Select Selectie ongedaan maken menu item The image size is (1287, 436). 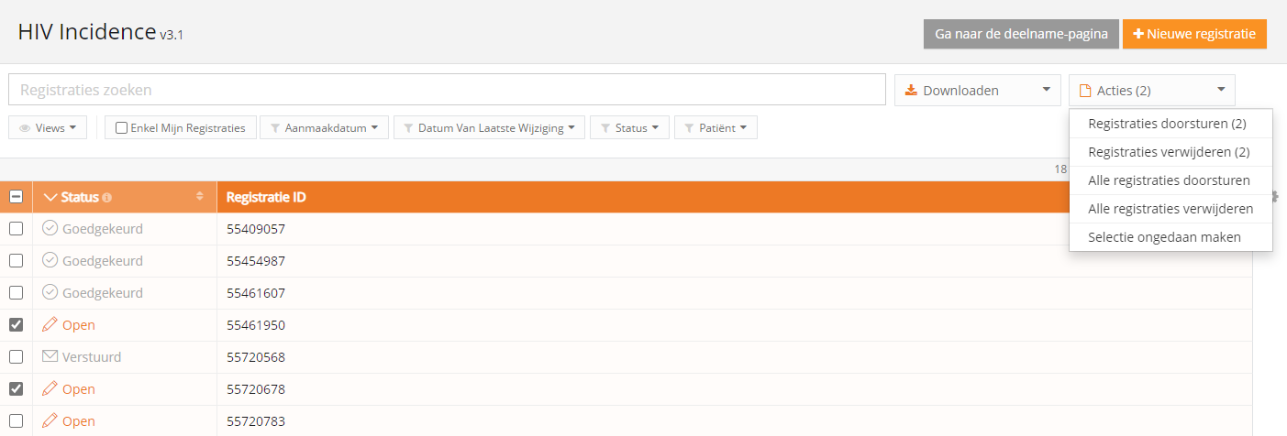(x=1164, y=237)
